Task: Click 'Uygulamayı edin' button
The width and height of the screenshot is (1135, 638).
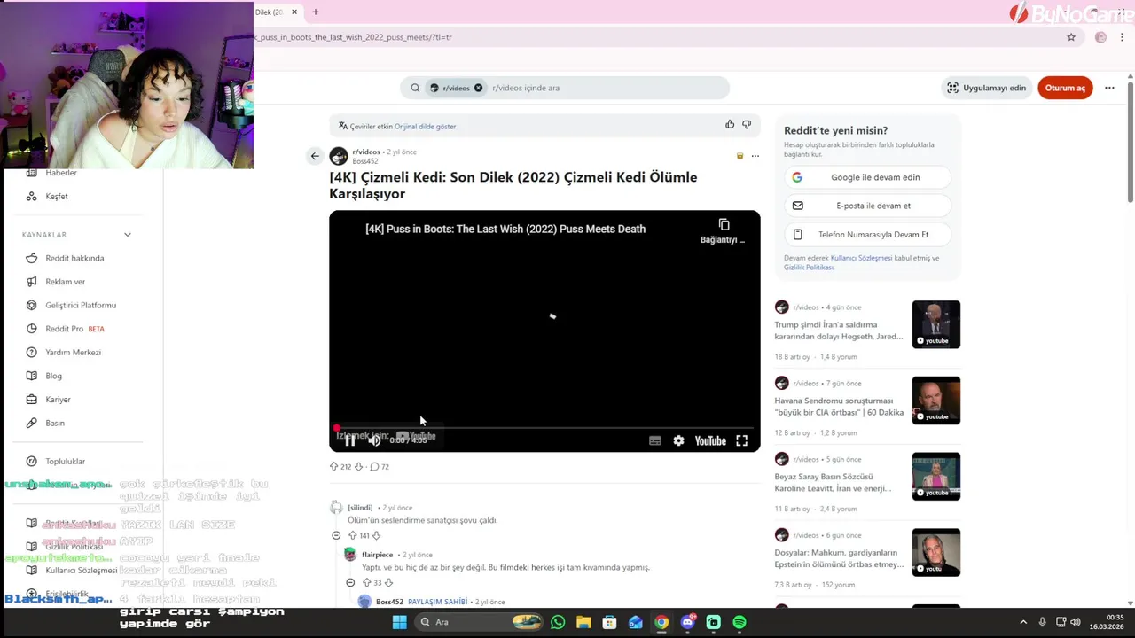Action: (x=986, y=88)
